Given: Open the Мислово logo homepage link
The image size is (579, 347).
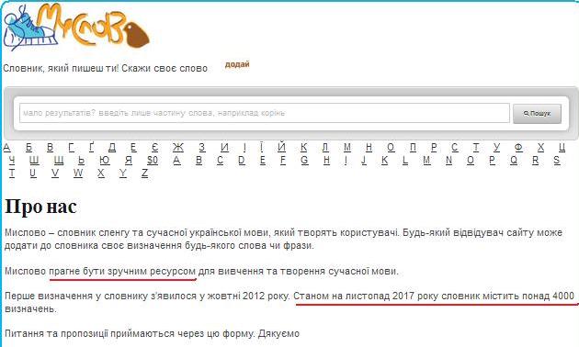Looking at the screenshot, I should 76,27.
